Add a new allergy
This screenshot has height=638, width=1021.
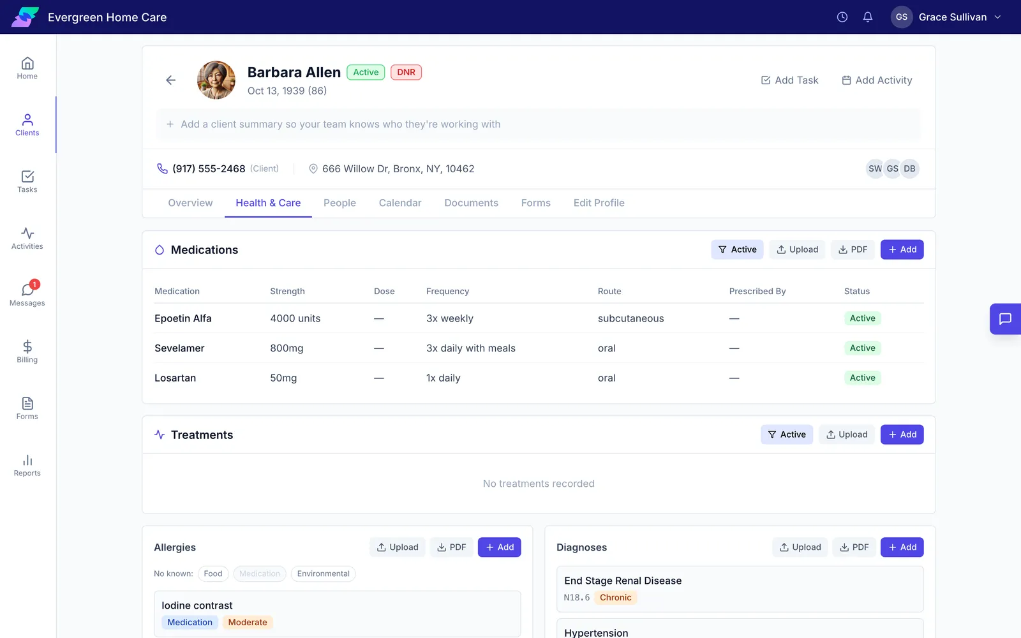click(x=500, y=547)
